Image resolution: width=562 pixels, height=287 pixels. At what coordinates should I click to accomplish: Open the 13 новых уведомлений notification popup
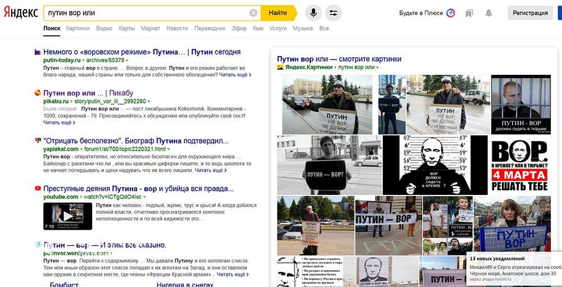click(515, 268)
